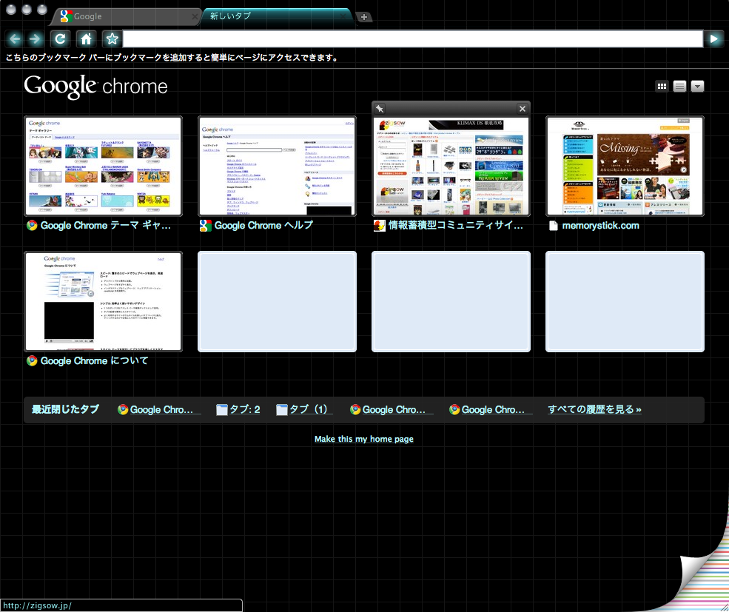This screenshot has height=612, width=729.
Task: Bookmark this page with the star icon
Action: (112, 39)
